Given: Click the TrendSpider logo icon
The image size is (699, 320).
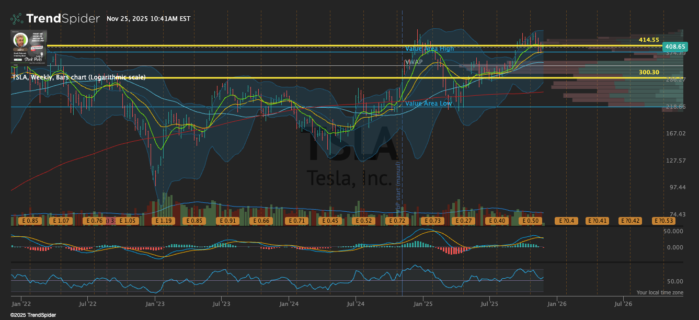Looking at the screenshot, I should tap(17, 19).
